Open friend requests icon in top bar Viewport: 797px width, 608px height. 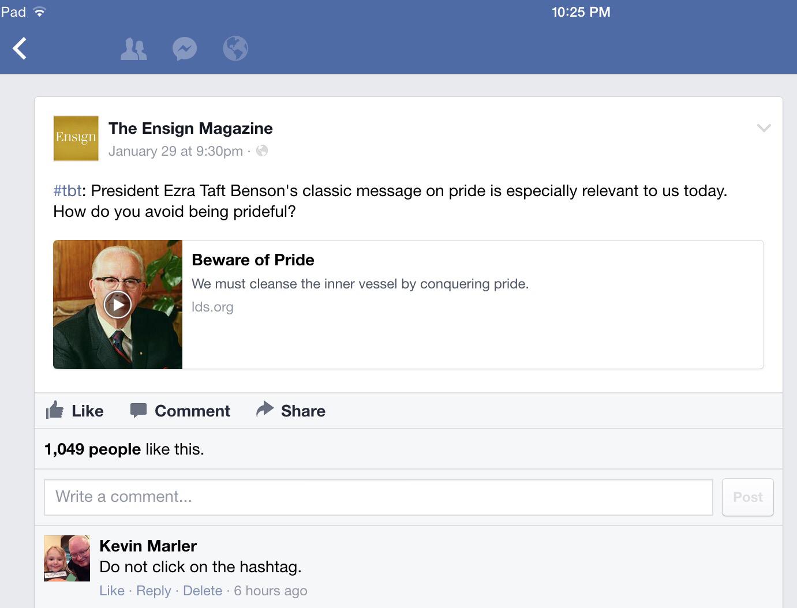[133, 49]
